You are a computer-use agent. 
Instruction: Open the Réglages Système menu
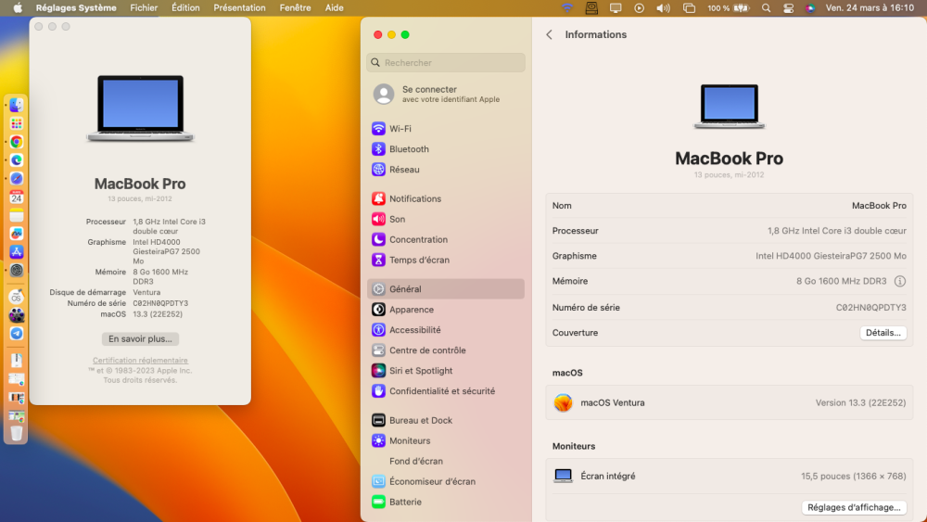(x=76, y=7)
